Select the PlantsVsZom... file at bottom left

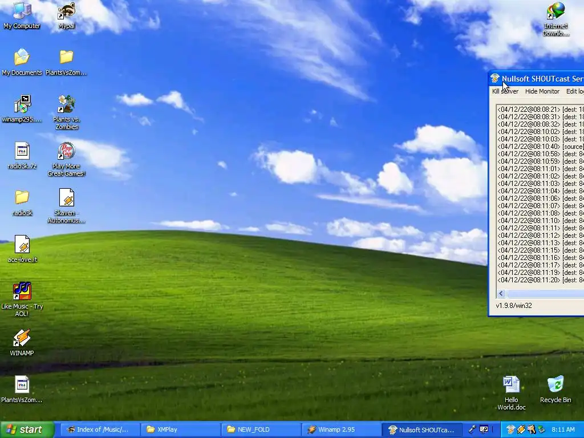click(x=22, y=389)
